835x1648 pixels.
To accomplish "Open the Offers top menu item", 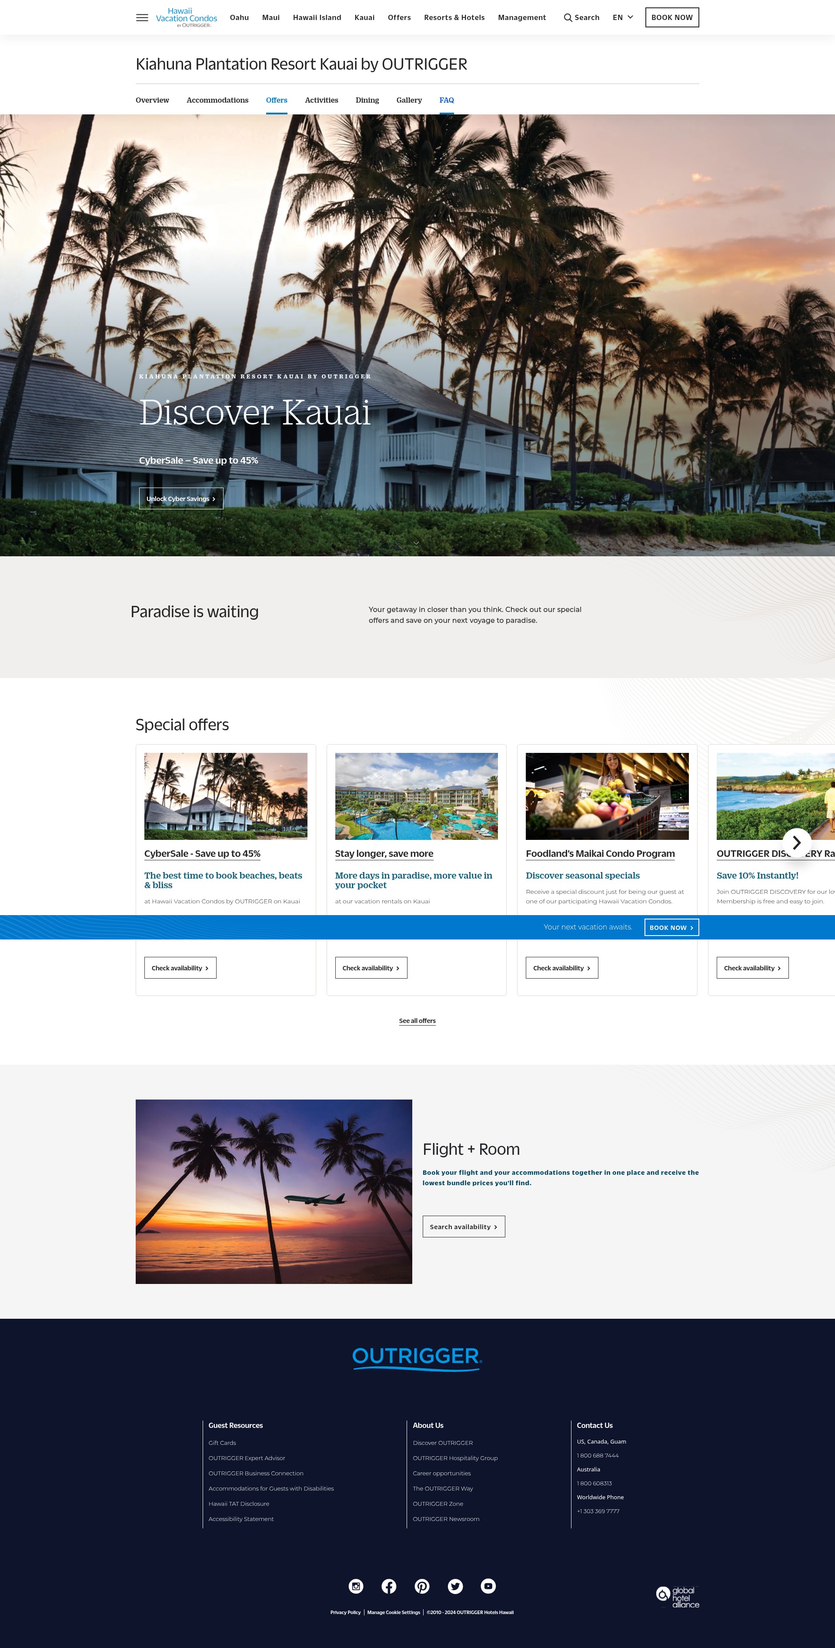I will pyautogui.click(x=399, y=17).
